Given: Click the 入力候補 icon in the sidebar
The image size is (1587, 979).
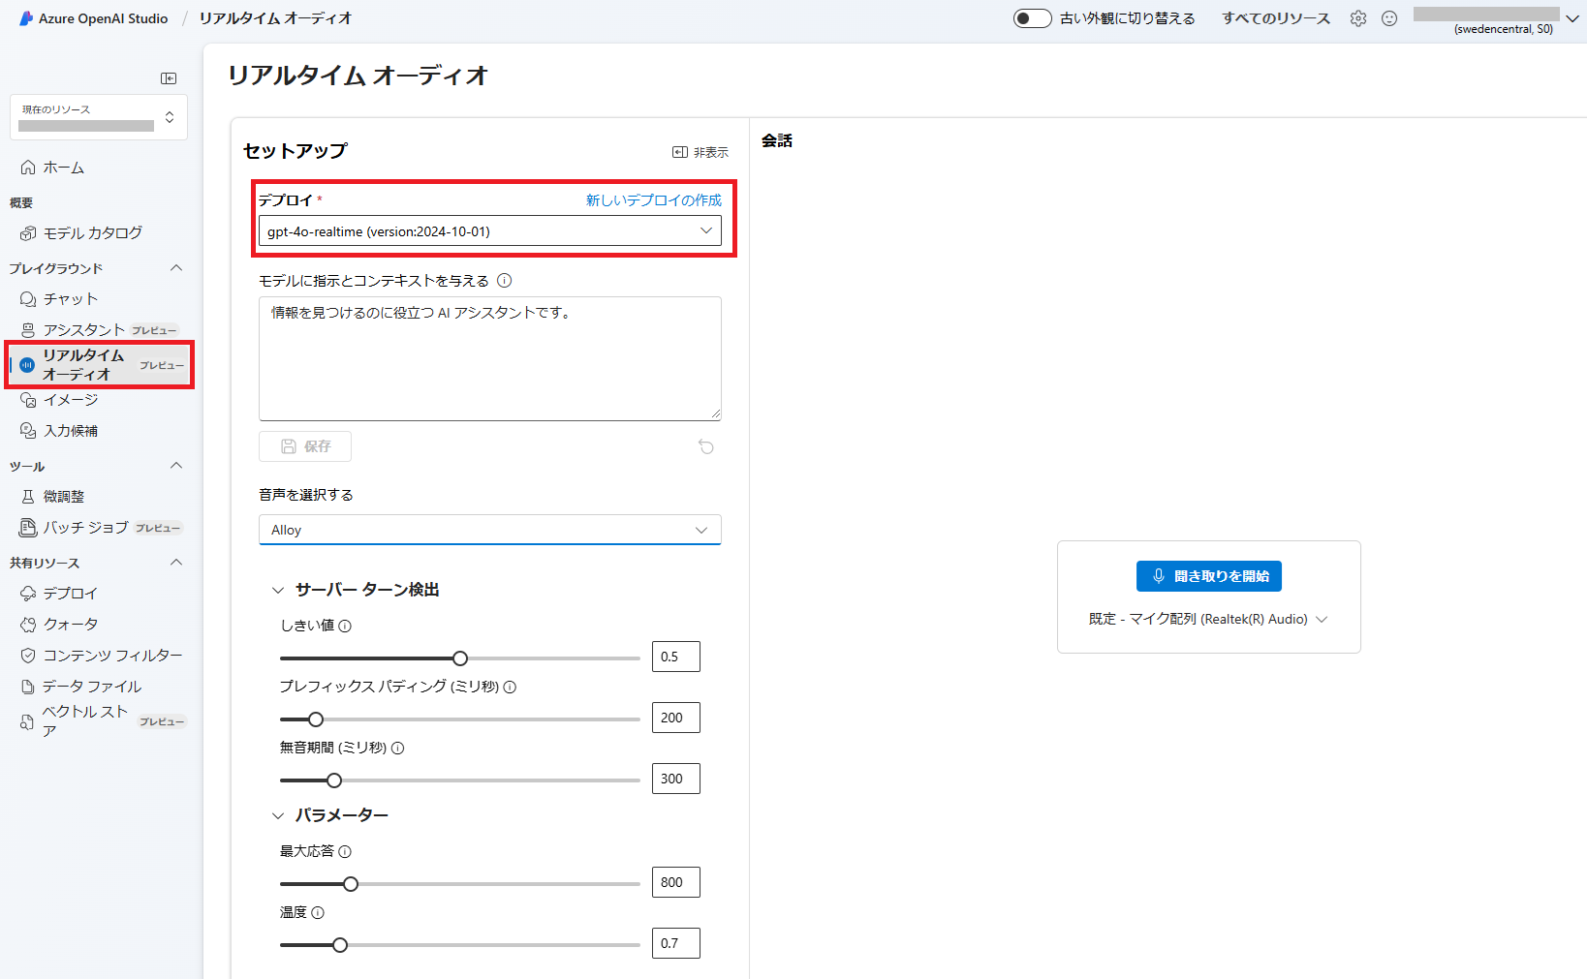Looking at the screenshot, I should pos(28,431).
